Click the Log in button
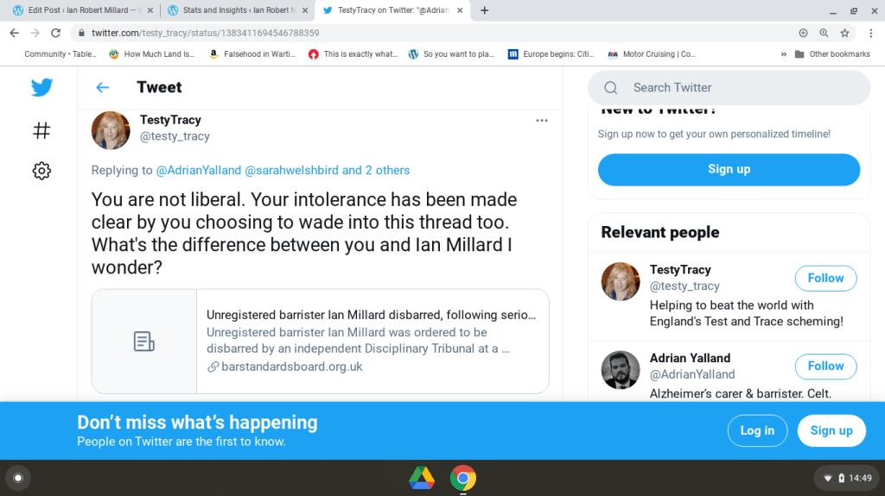This screenshot has width=885, height=496. (757, 430)
